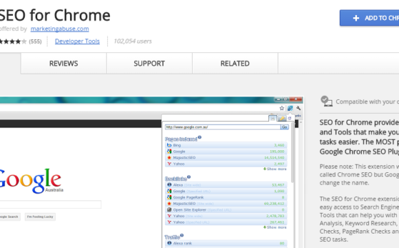This screenshot has height=248, width=399.
Task: Click the Bing icon in Pages Indexed
Action: (x=169, y=145)
